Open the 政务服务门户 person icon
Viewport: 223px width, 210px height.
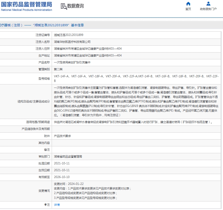208,4
